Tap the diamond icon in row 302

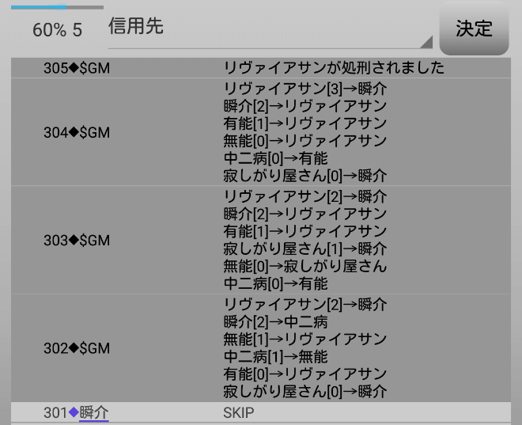(x=74, y=348)
